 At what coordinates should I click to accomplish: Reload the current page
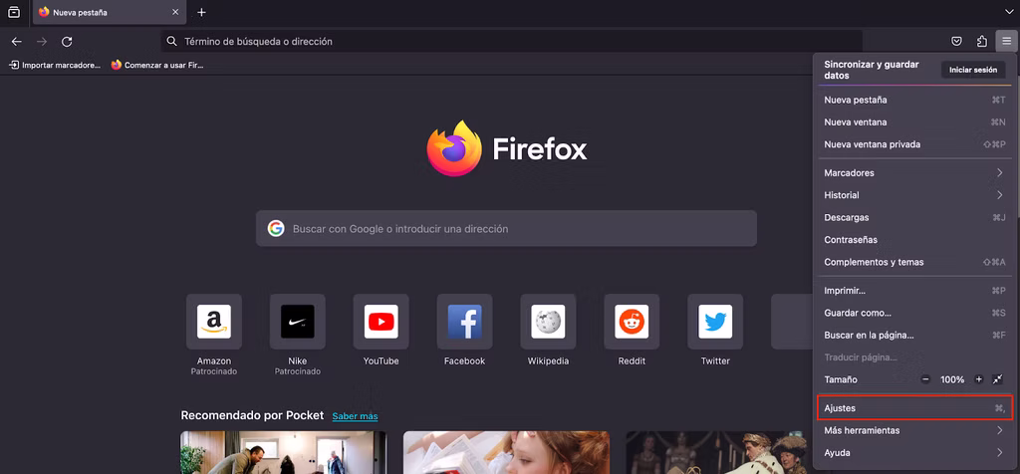(x=67, y=41)
